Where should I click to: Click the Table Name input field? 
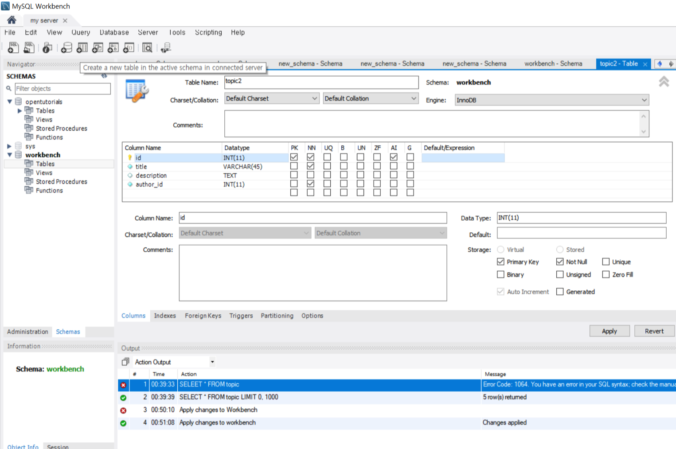(x=321, y=82)
